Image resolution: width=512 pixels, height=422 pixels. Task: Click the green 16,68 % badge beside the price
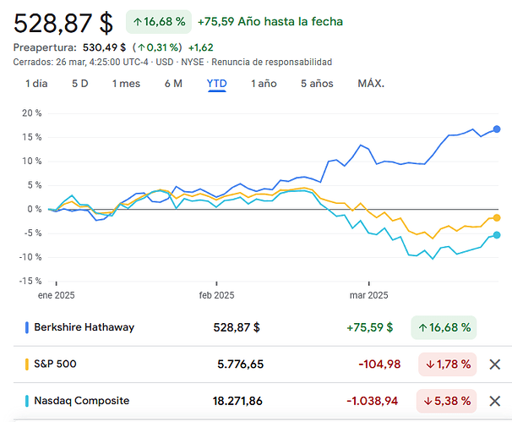[x=159, y=21]
